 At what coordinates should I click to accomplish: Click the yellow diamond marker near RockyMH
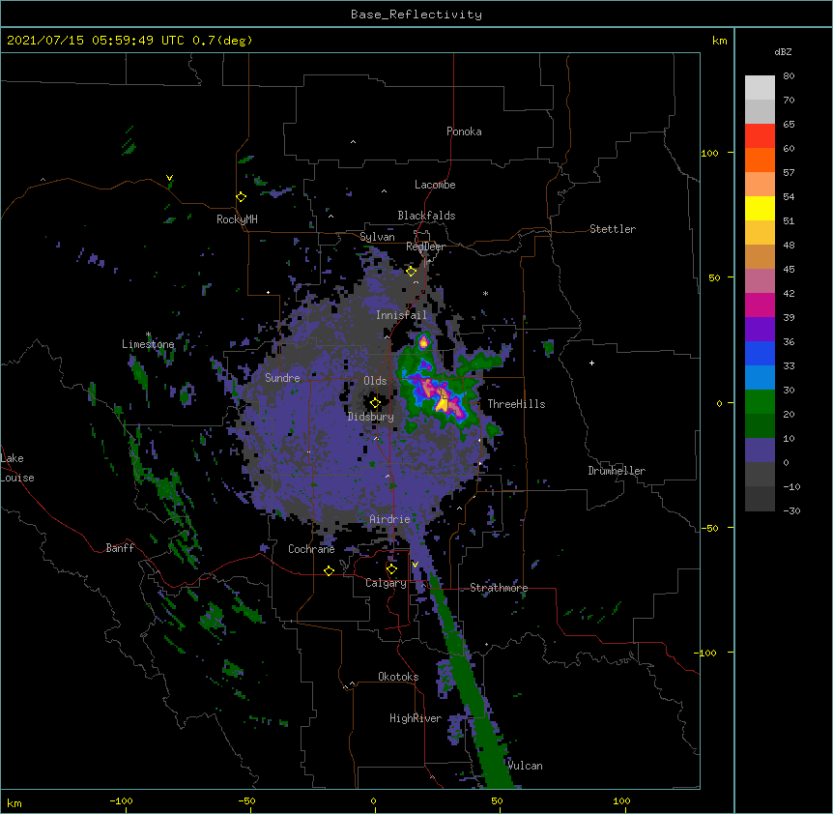pos(242,197)
